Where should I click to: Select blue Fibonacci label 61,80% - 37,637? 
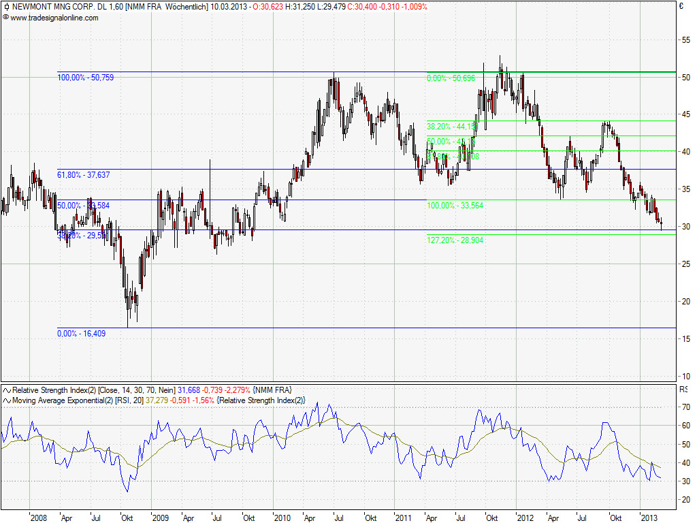click(x=84, y=175)
